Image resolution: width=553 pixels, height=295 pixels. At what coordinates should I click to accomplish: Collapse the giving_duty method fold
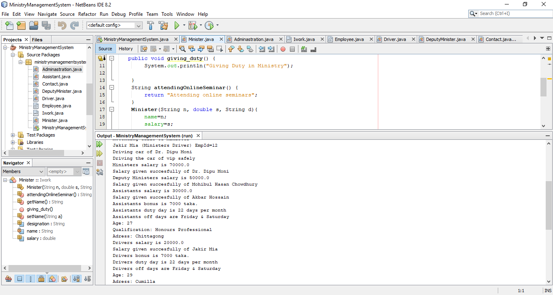(x=111, y=58)
